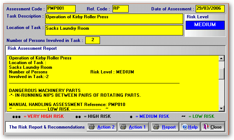Screen dimensions: 234x140
Task: Click the exit door icon on Close
Action: click(x=206, y=127)
